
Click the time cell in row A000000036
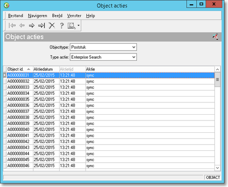point(72,105)
